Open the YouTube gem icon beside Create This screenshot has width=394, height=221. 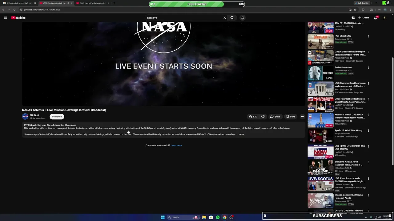[x=353, y=18]
